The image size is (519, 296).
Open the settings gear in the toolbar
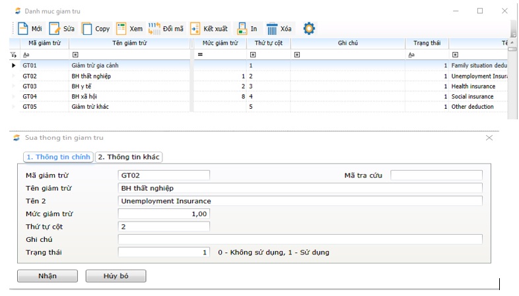(x=308, y=28)
